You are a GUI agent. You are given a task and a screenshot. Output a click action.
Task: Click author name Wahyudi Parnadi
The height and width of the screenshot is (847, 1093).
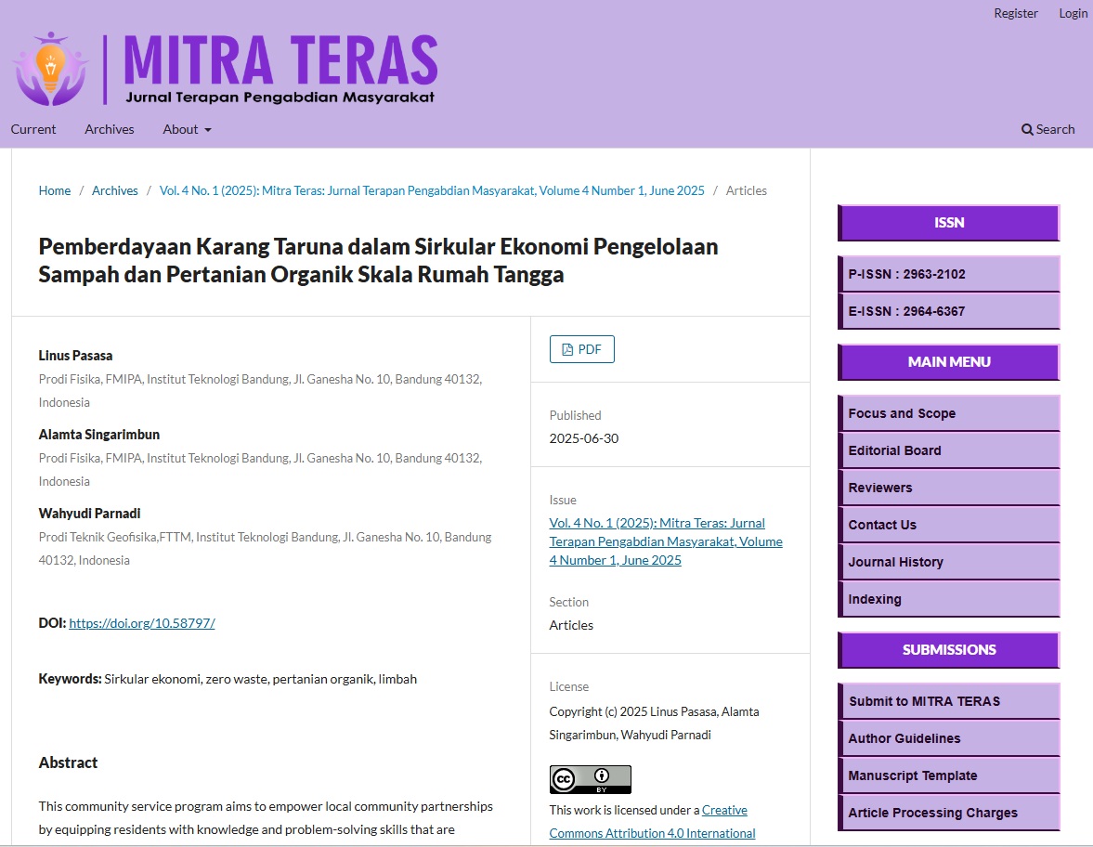pyautogui.click(x=89, y=513)
